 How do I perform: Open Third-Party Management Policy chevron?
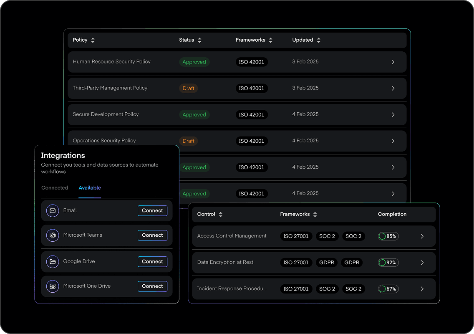393,89
